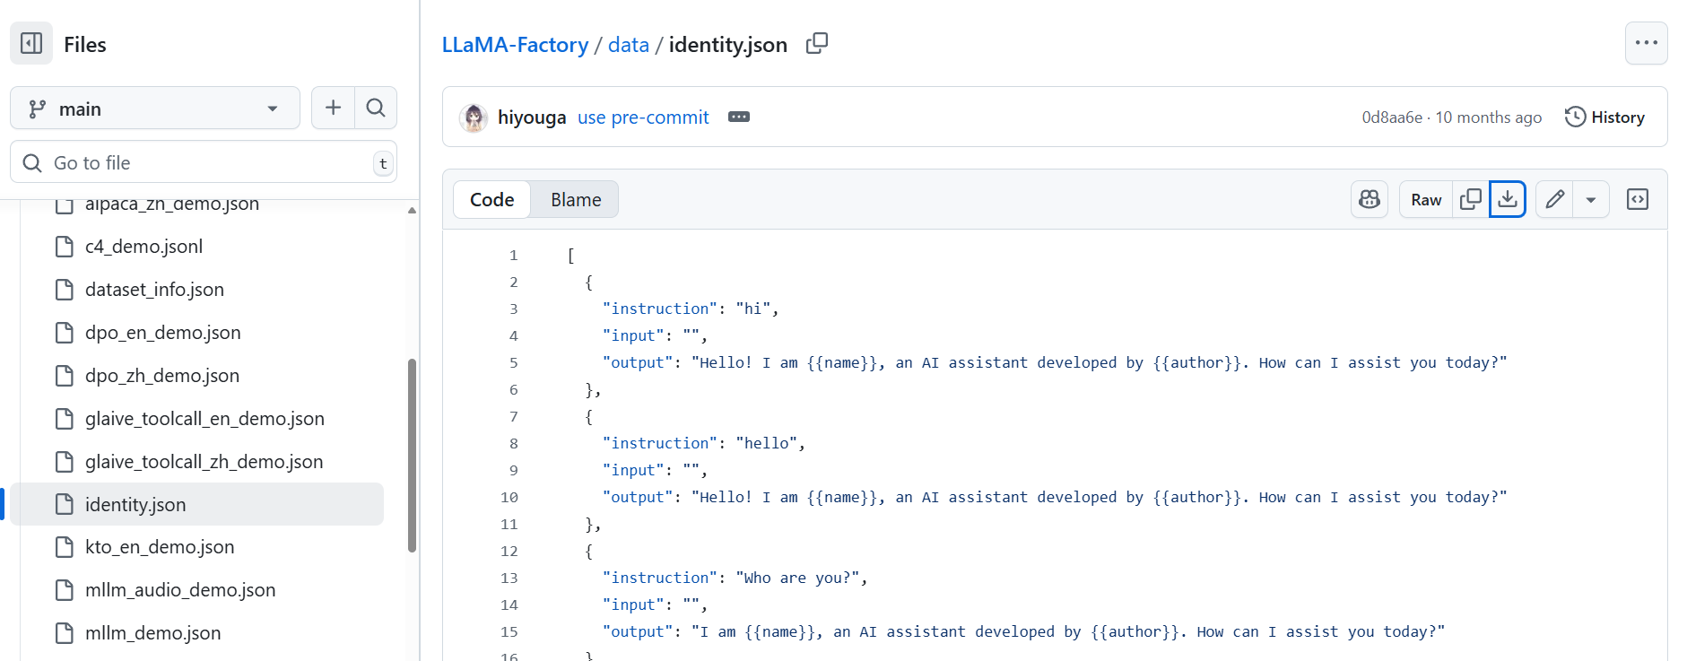1687x661 pixels.
Task: Open commit 0d8aa6e link
Action: pyautogui.click(x=1392, y=117)
